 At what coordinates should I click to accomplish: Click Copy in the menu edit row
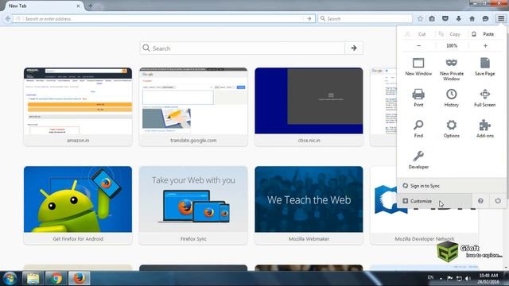click(450, 34)
